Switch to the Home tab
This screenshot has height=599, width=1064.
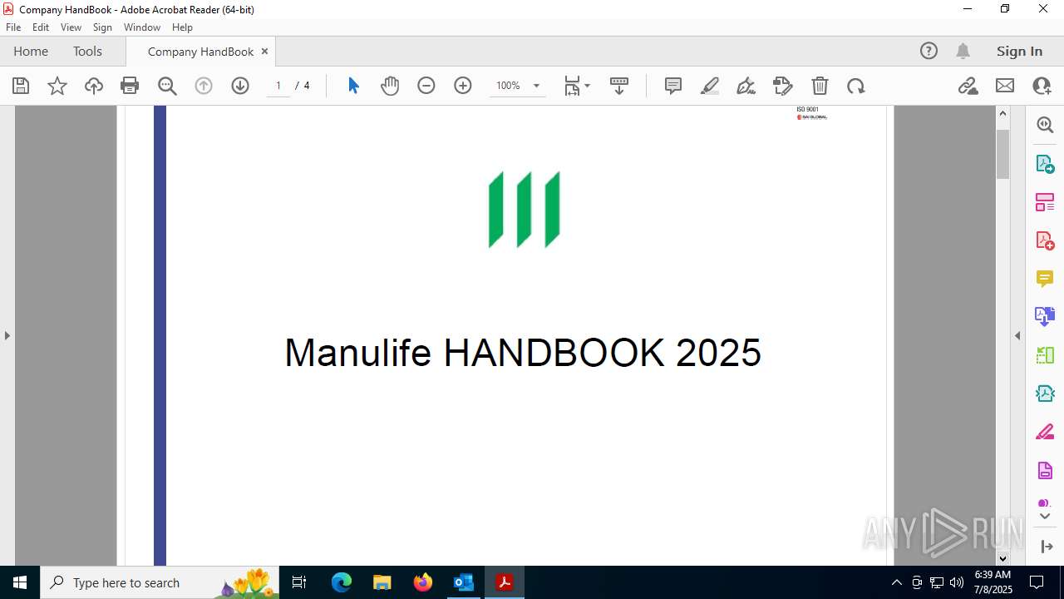click(x=31, y=51)
